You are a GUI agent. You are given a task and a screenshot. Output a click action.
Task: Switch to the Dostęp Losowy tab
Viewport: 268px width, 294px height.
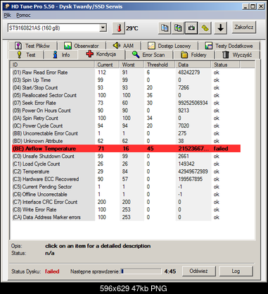coord(170,46)
